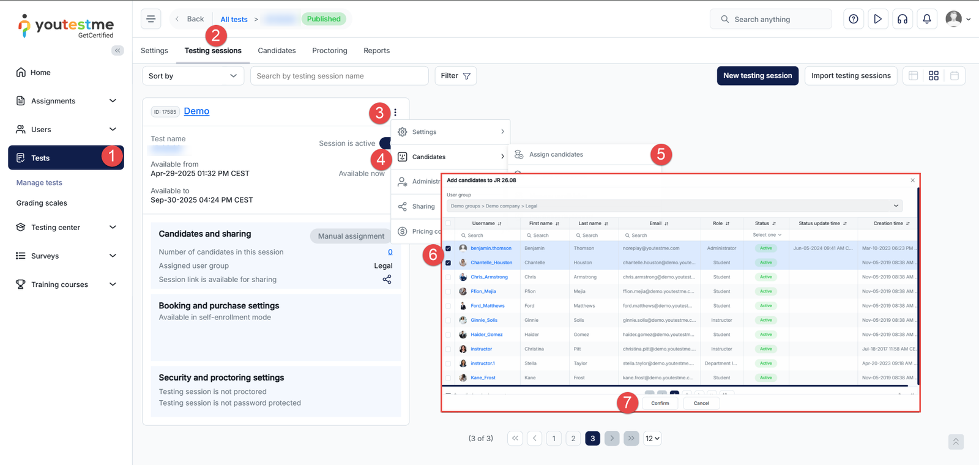This screenshot has height=465, width=979.
Task: Open the notifications bell icon
Action: click(x=926, y=19)
